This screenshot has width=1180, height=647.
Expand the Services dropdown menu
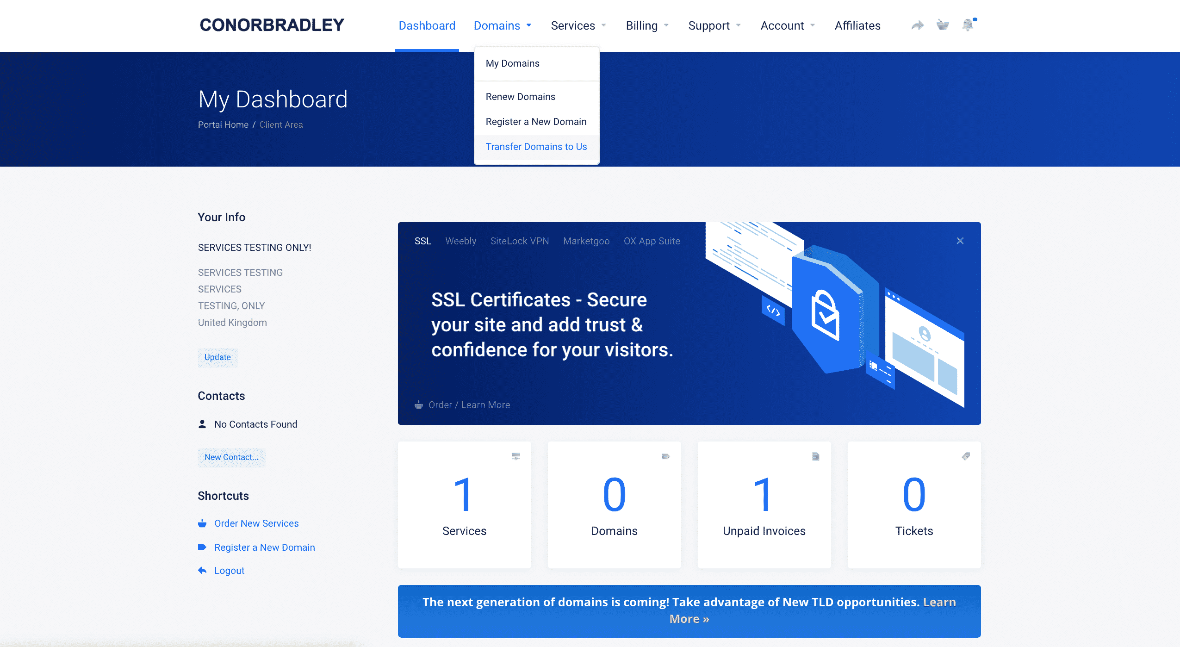point(578,25)
